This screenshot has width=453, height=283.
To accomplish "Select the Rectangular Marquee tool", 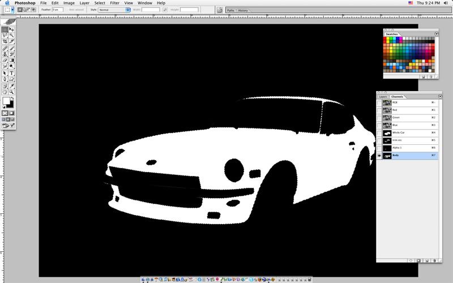I will (5, 29).
